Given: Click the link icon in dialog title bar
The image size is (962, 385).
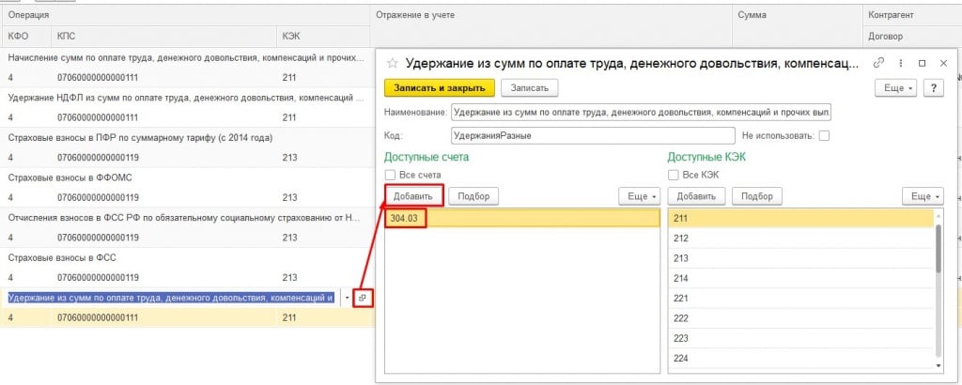Looking at the screenshot, I should click(x=879, y=63).
